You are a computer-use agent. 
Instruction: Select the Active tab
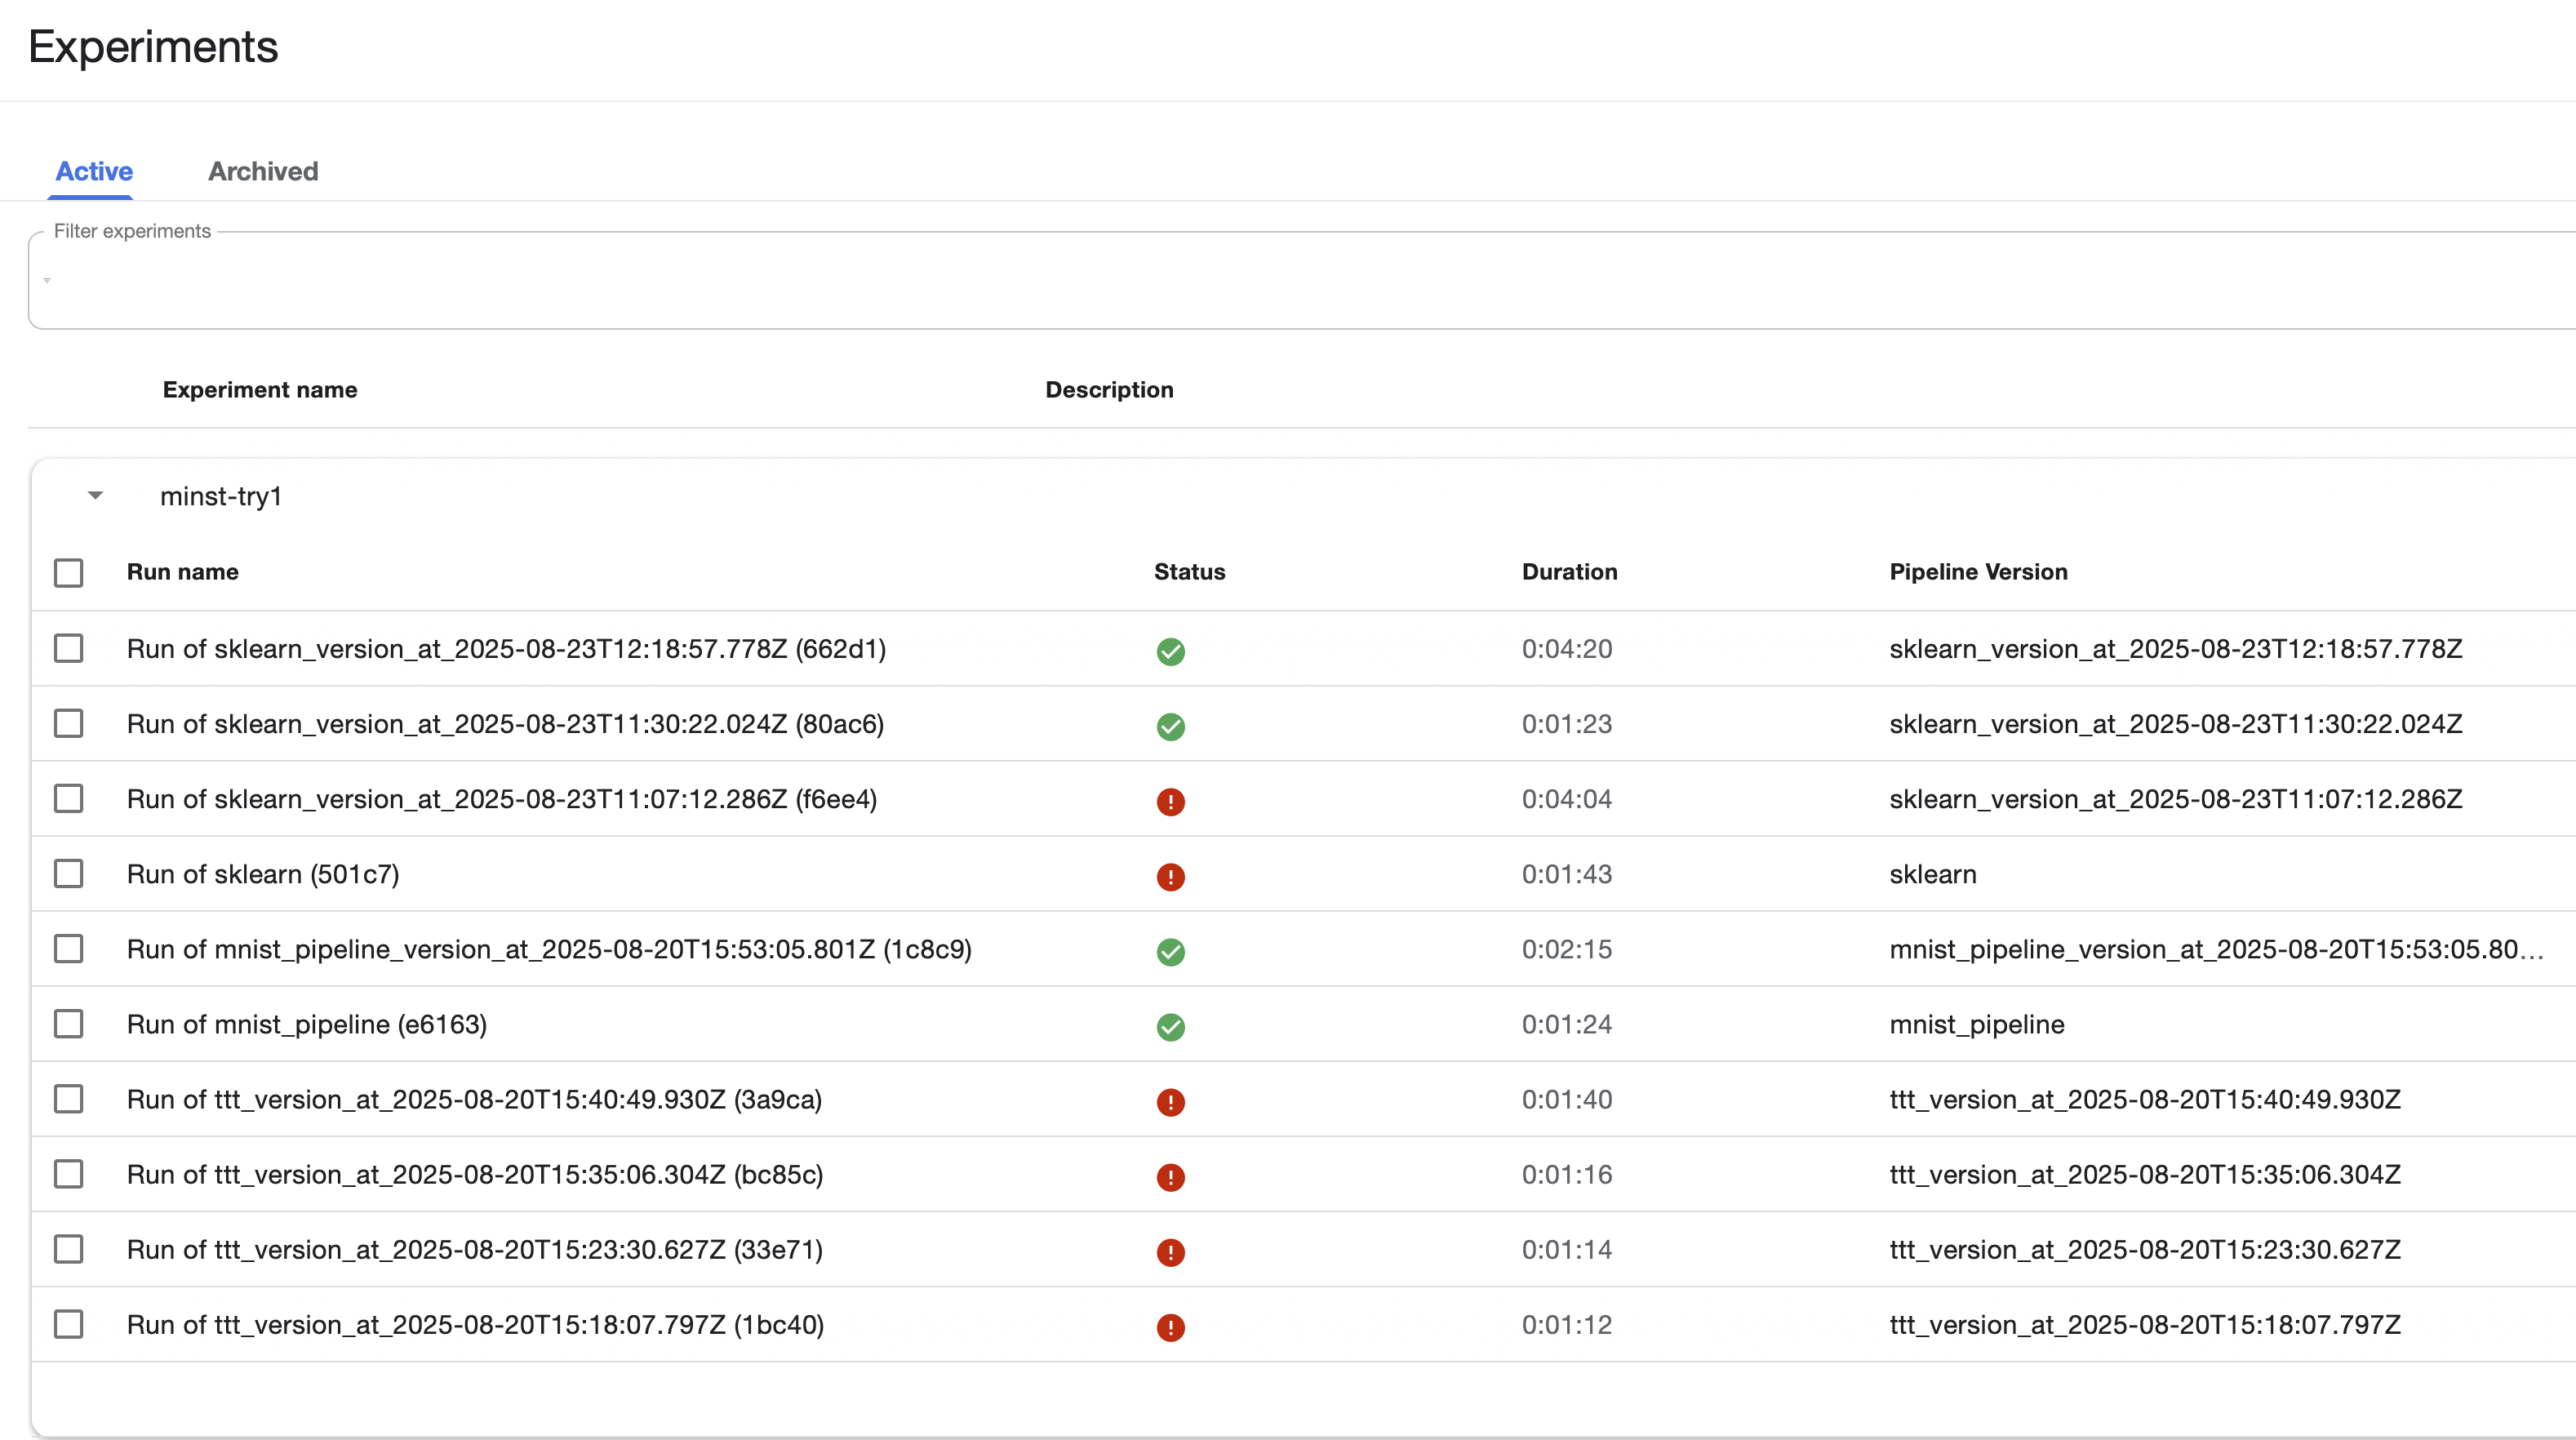(93, 171)
